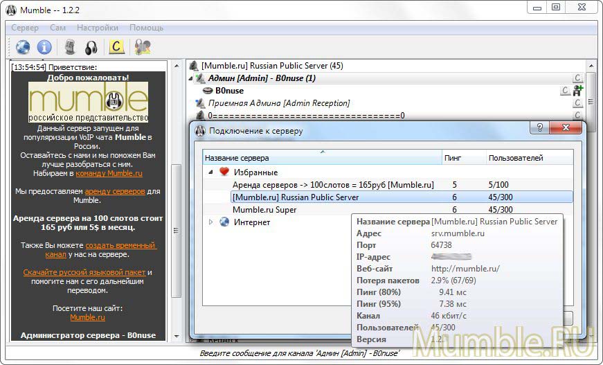Expand the Интернет server list
Screen dimensions: 603x365
click(x=211, y=222)
